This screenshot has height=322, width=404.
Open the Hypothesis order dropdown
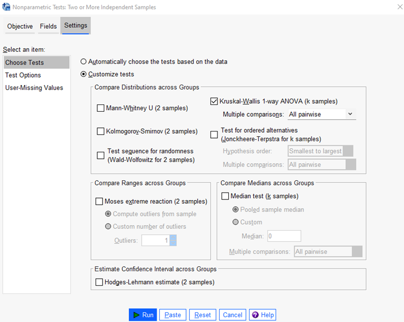[320, 151]
